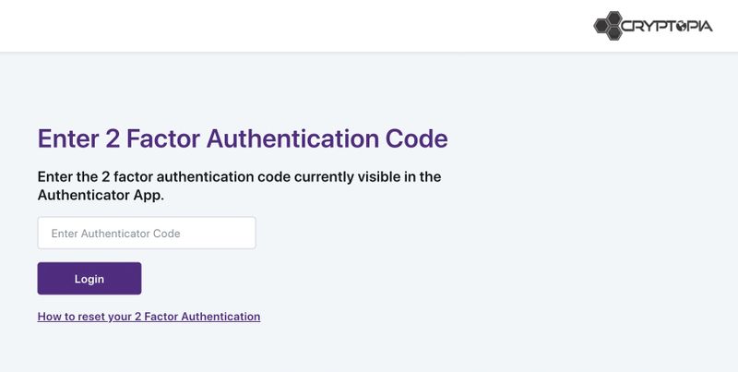
Task: Click the word Login on the button
Action: (89, 279)
